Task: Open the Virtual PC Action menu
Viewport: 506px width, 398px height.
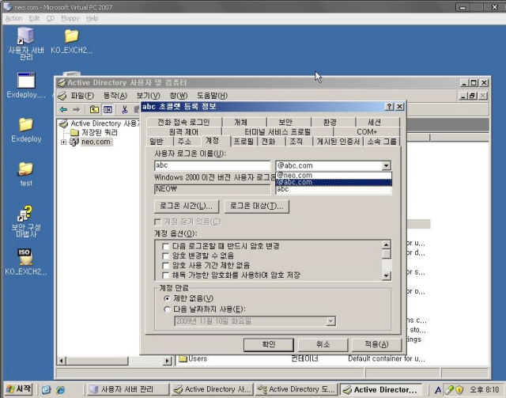Action: click(x=14, y=18)
